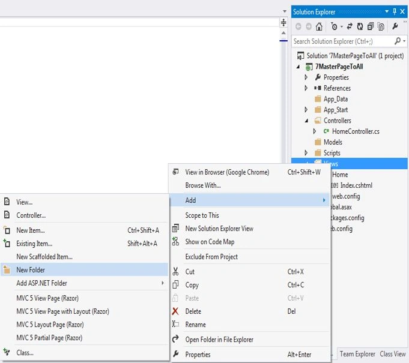Image resolution: width=409 pixels, height=363 pixels.
Task: Switch to the Class View tab
Action: tap(393, 354)
